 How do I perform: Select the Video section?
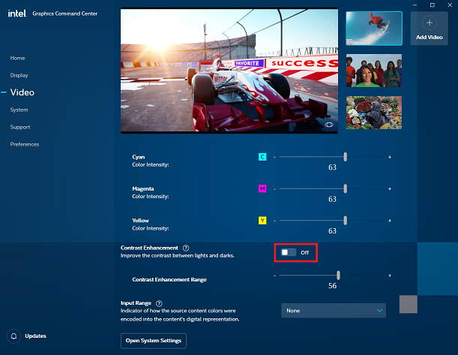22,92
